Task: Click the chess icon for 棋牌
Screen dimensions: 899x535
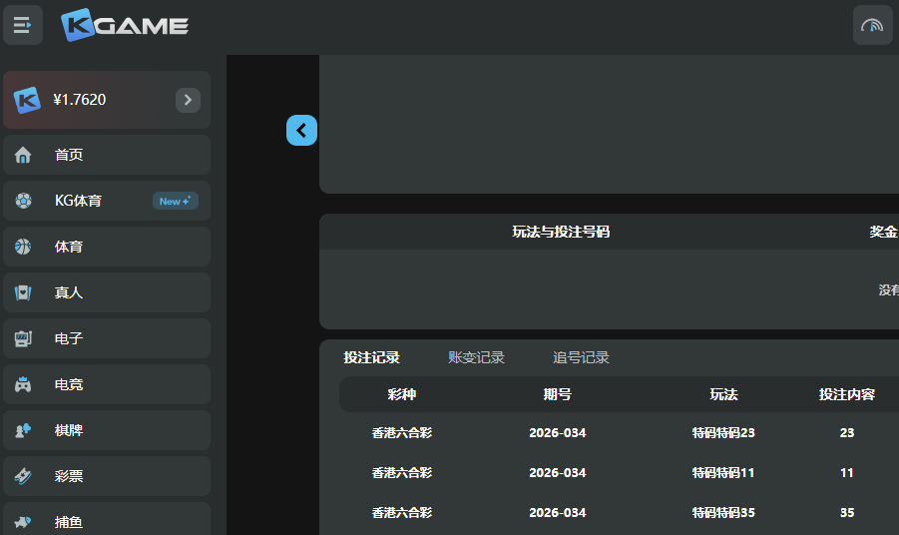Action: tap(23, 430)
